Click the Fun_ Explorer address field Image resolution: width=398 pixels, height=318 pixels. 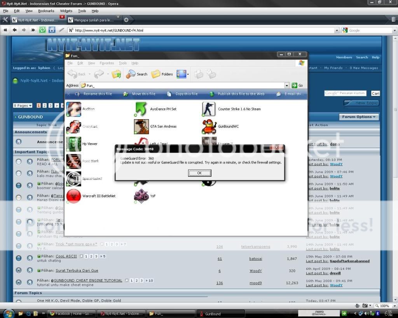pyautogui.click(x=182, y=85)
